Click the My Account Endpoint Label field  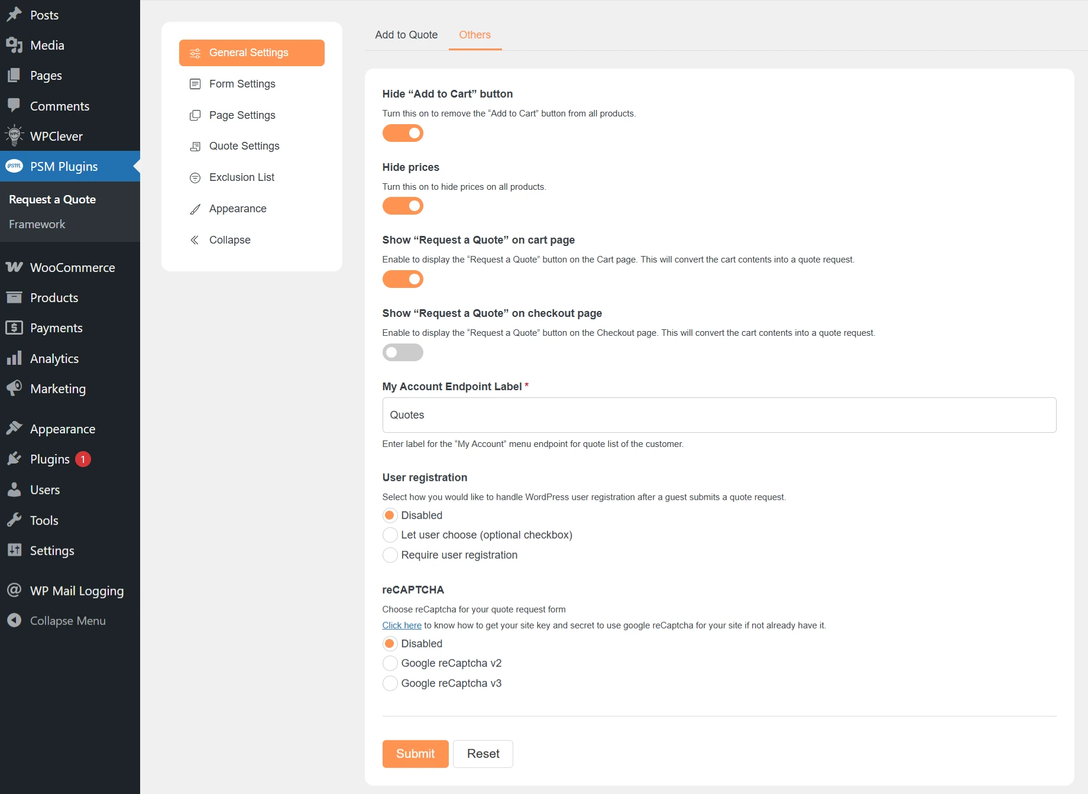[718, 415]
